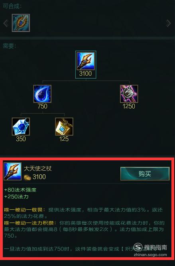
Task: Show next items with the right arrow
Action: [168, 23]
